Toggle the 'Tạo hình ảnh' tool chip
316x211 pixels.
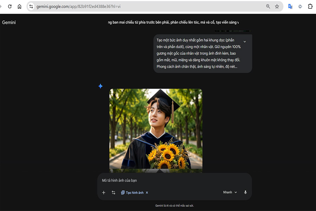[132, 193]
